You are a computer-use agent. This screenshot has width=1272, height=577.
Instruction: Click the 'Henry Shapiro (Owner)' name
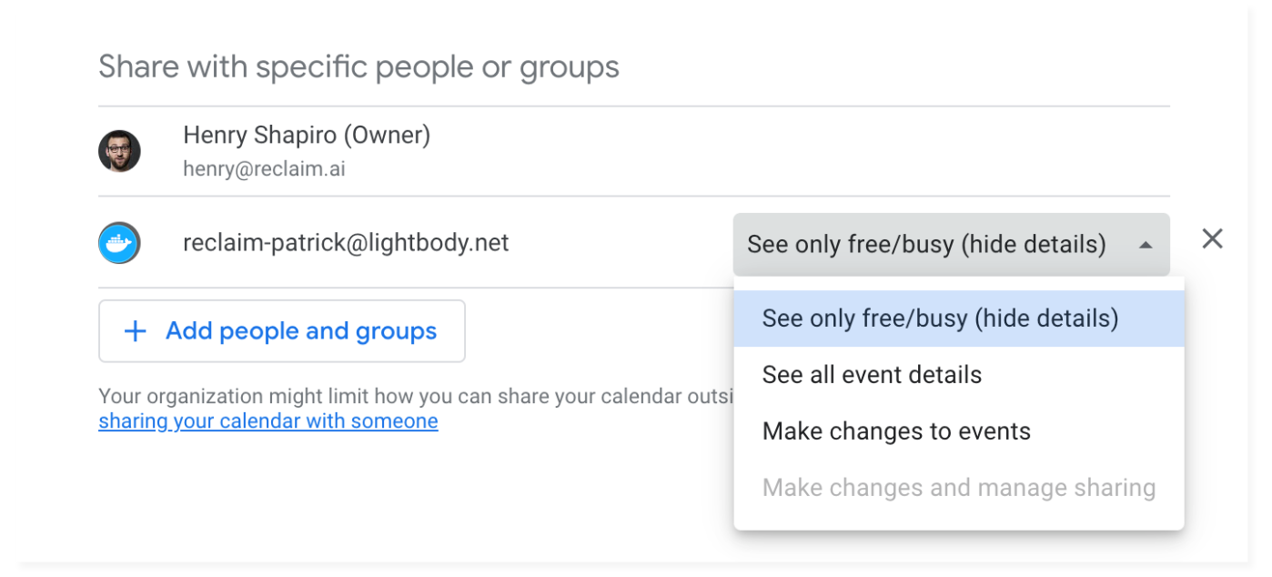click(307, 136)
